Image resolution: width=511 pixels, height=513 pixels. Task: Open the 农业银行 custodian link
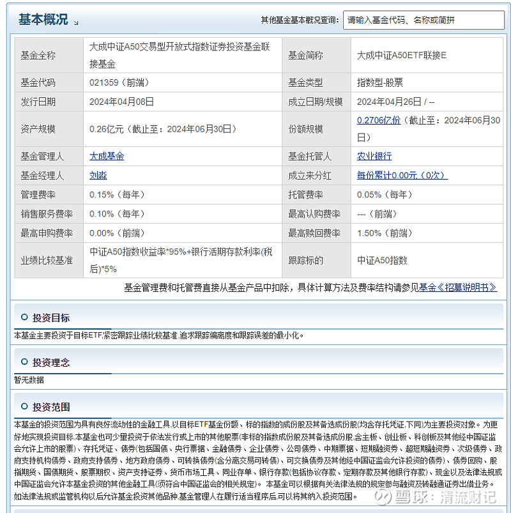pyautogui.click(x=374, y=156)
